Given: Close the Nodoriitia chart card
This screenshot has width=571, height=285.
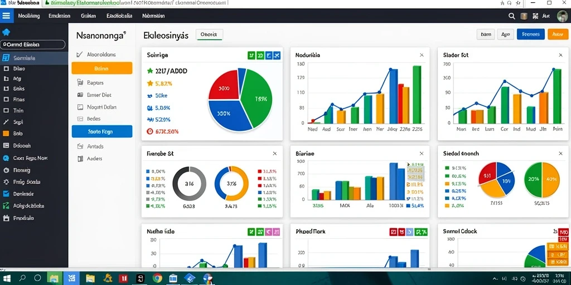Looking at the screenshot, I should 422,55.
